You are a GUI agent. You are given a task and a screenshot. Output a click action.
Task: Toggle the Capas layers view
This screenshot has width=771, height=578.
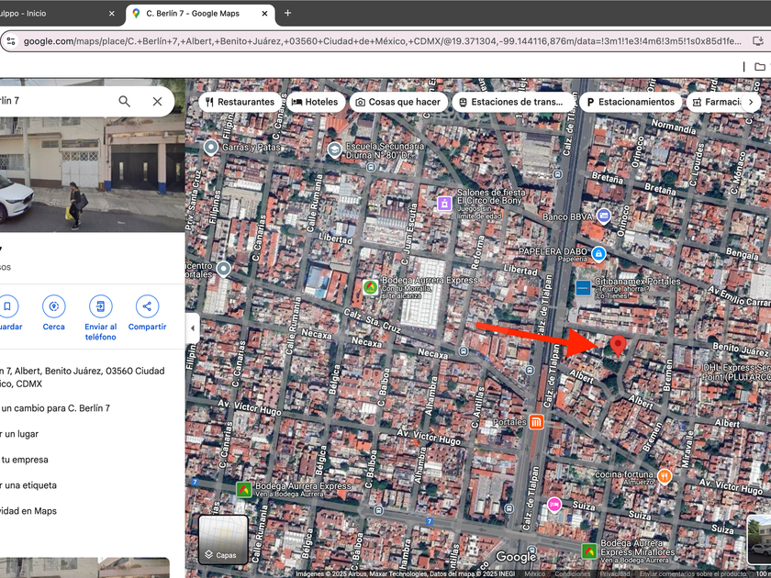click(x=223, y=539)
